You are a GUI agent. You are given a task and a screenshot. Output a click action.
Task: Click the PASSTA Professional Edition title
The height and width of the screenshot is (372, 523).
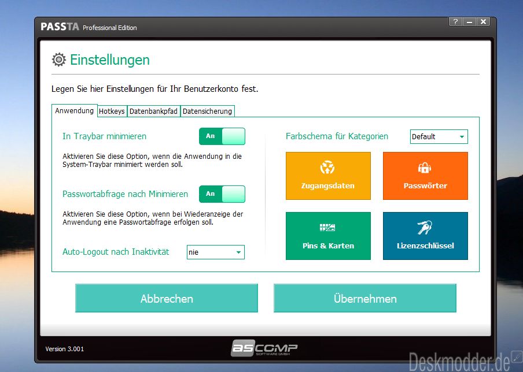click(x=89, y=27)
